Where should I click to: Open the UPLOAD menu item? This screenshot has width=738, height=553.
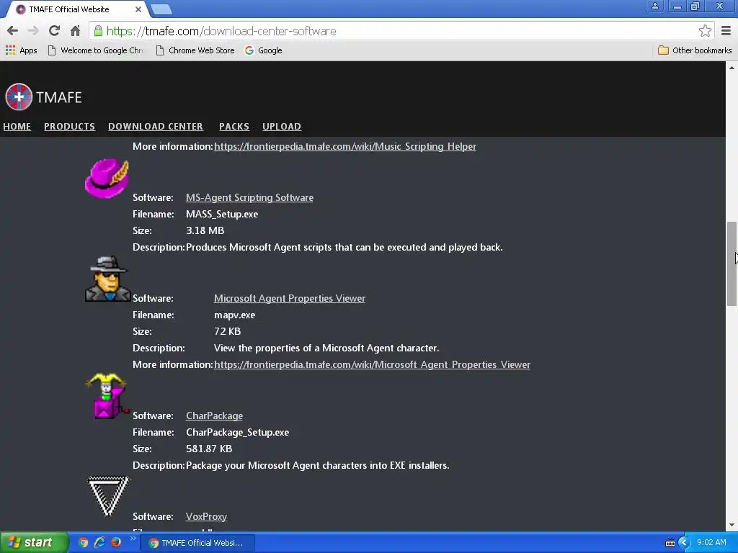pos(282,127)
